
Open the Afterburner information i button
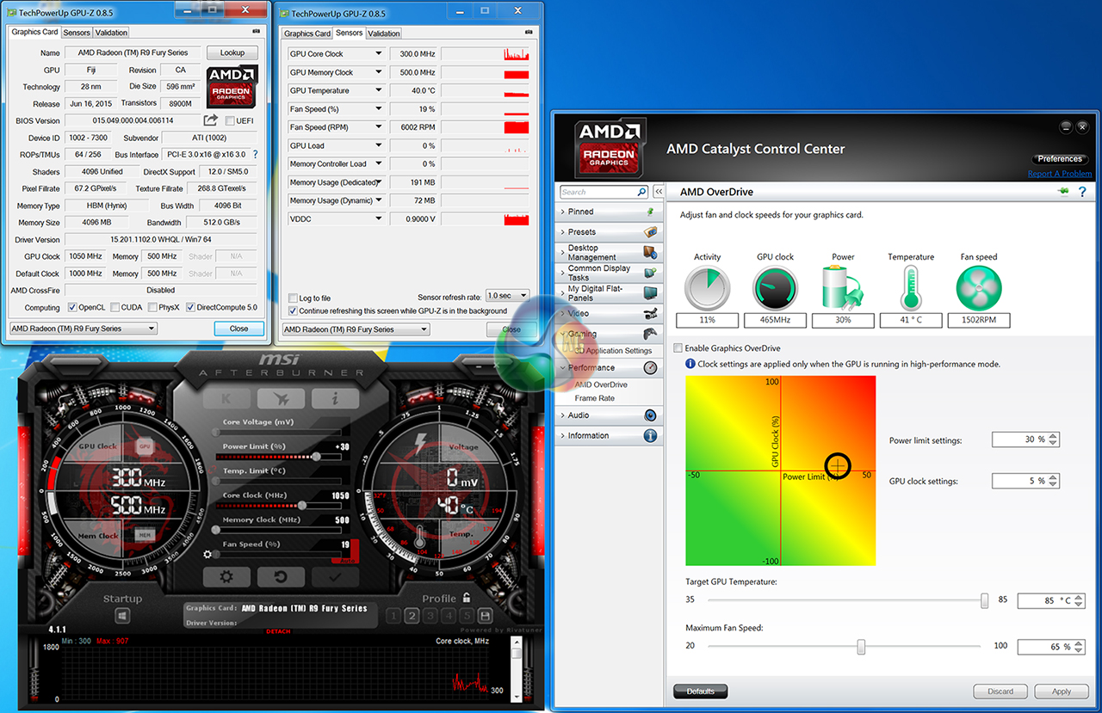click(335, 398)
